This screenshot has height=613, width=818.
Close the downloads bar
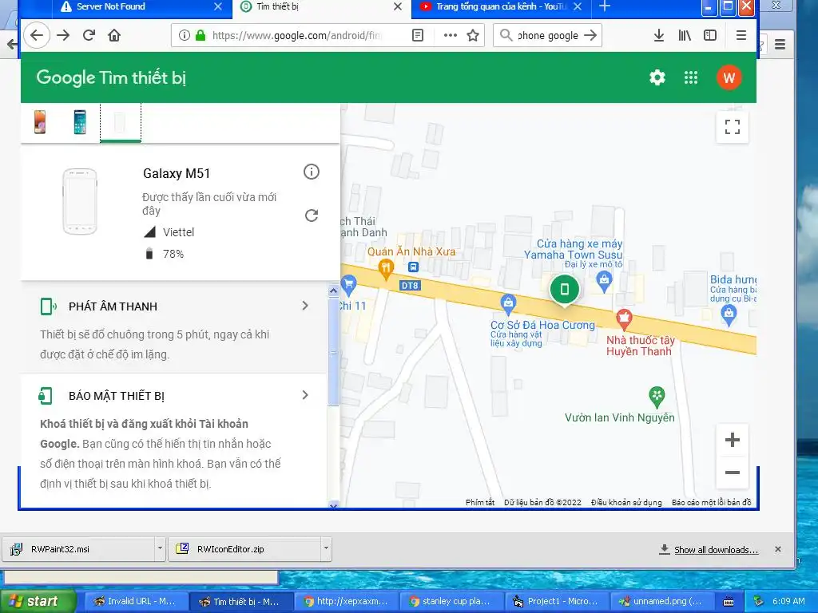[778, 549]
